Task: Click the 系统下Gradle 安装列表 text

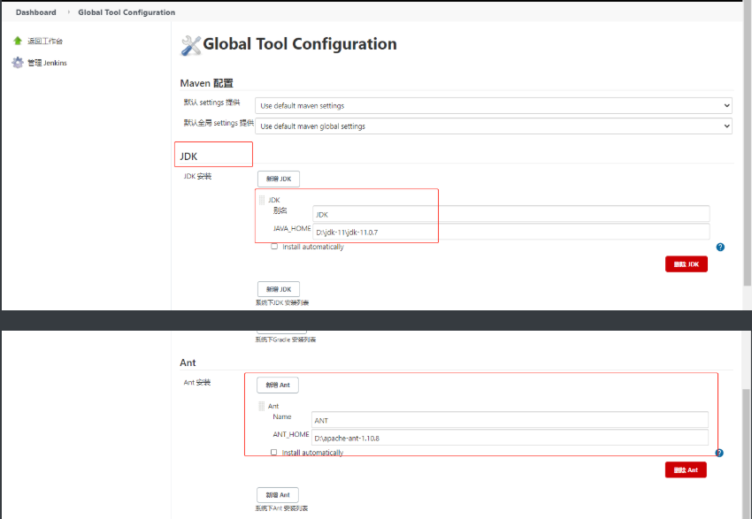Action: [x=286, y=340]
